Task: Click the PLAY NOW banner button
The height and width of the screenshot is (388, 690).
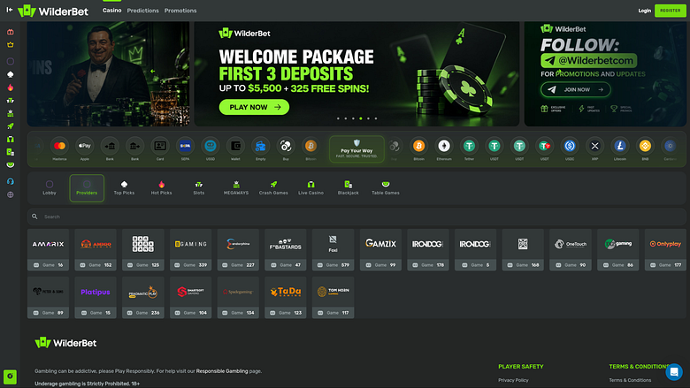Action: [255, 107]
